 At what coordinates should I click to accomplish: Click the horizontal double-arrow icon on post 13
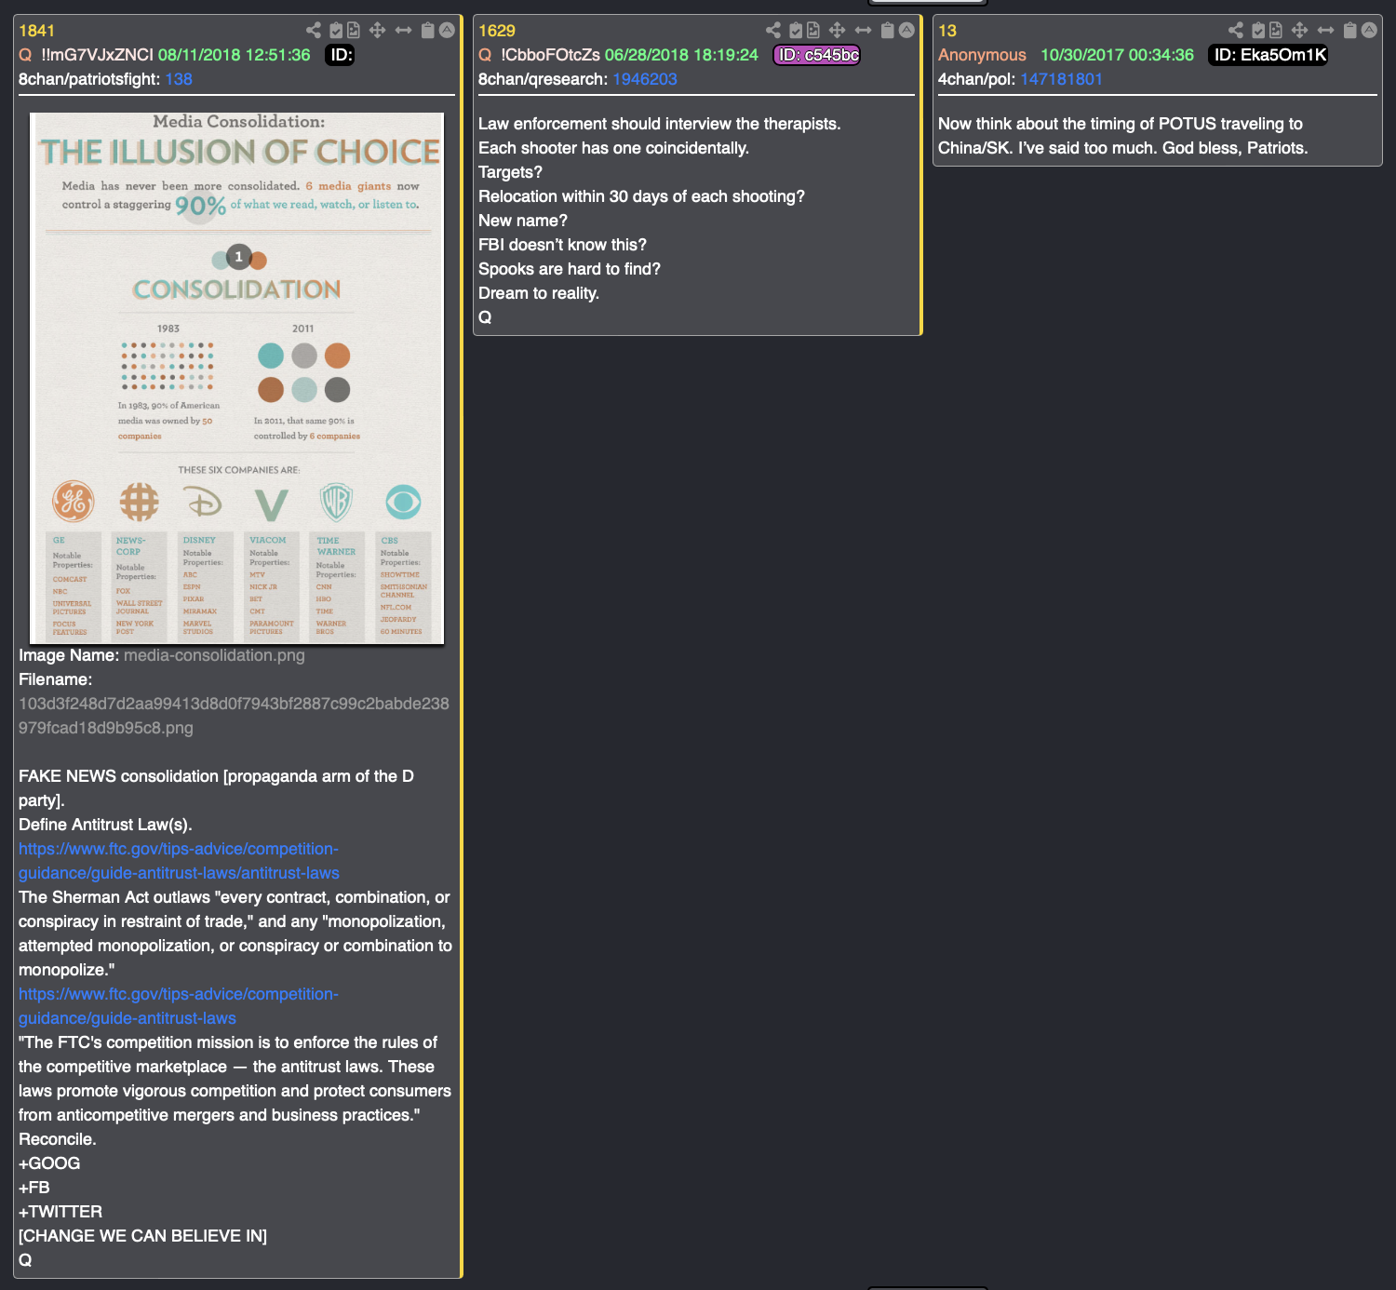tap(1325, 30)
